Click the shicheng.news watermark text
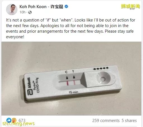This screenshot has height=127, width=143. [x=18, y=124]
